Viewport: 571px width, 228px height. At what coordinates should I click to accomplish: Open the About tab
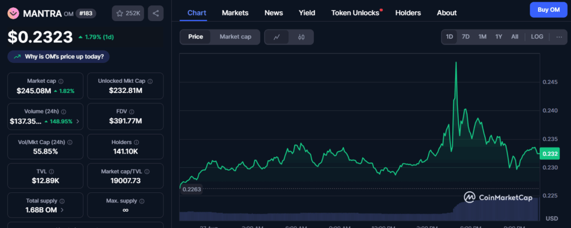click(x=447, y=13)
